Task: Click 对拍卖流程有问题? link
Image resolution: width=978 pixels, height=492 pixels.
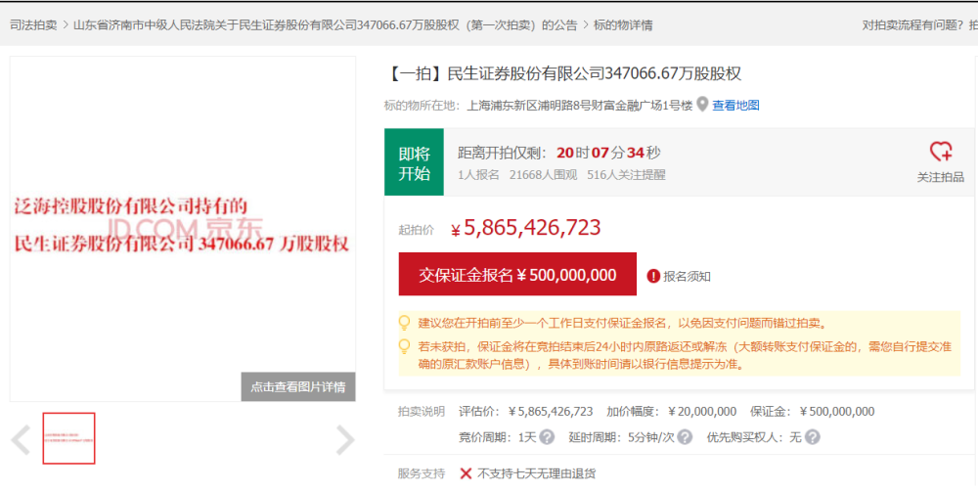Action: [912, 25]
